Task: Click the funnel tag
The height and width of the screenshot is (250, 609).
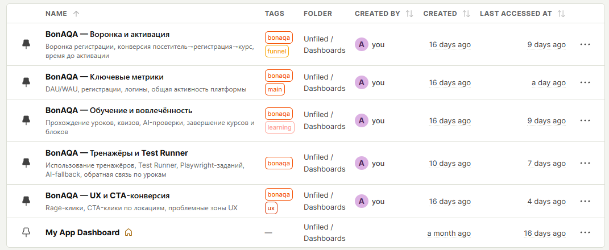Action: click(x=277, y=51)
